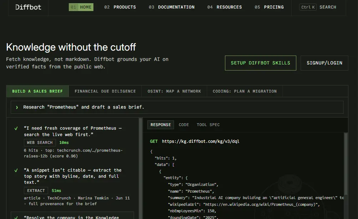Click the "summary" JSON line

256,198
